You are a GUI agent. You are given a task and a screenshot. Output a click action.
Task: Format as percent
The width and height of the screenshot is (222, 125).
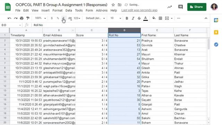58,18
